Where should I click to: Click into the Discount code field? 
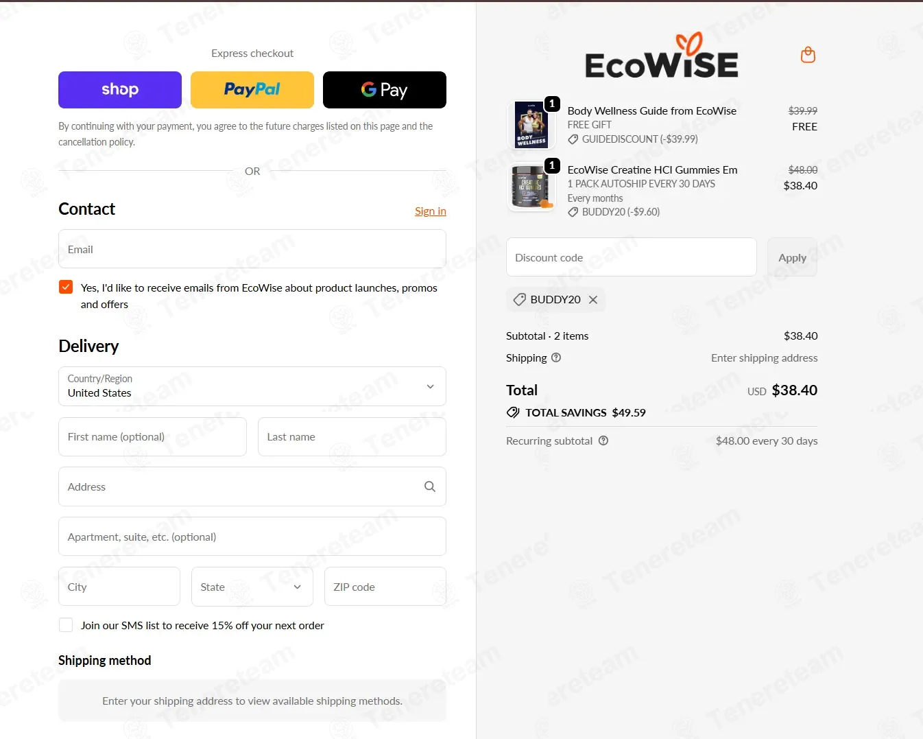(632, 257)
